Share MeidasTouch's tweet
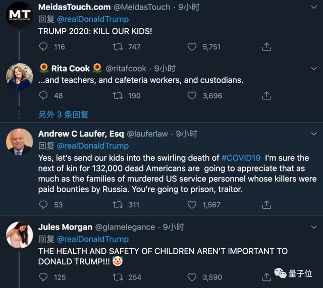Screen dimensions: 323x288 [x=266, y=47]
